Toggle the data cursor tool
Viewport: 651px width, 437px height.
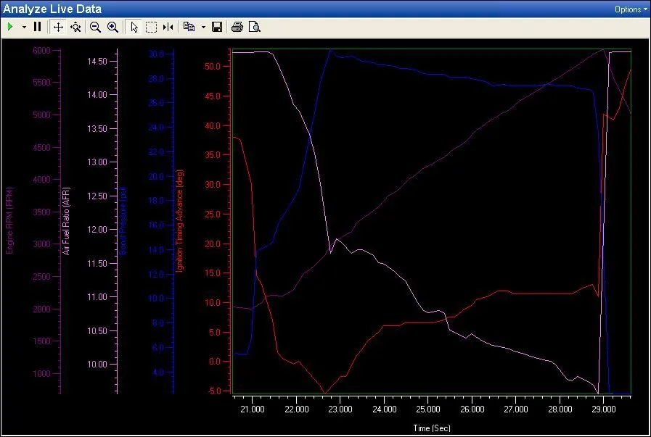(168, 27)
